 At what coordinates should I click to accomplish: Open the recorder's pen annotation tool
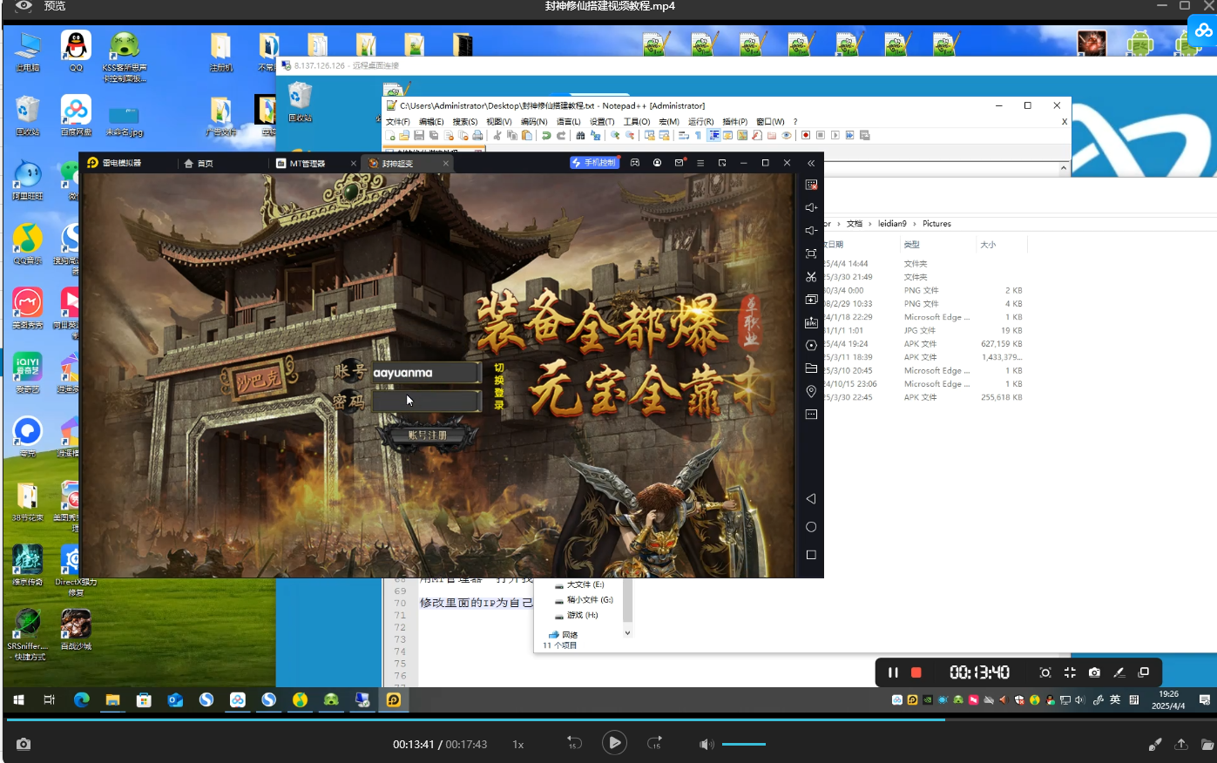pyautogui.click(x=1119, y=672)
